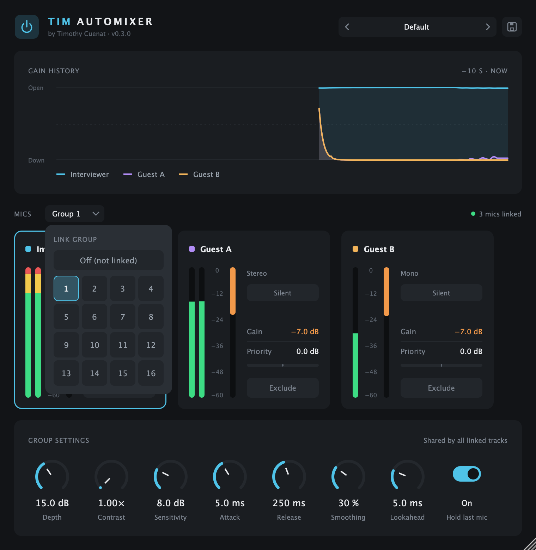Click the 250 ms Release value
536x550 pixels.
(x=289, y=503)
